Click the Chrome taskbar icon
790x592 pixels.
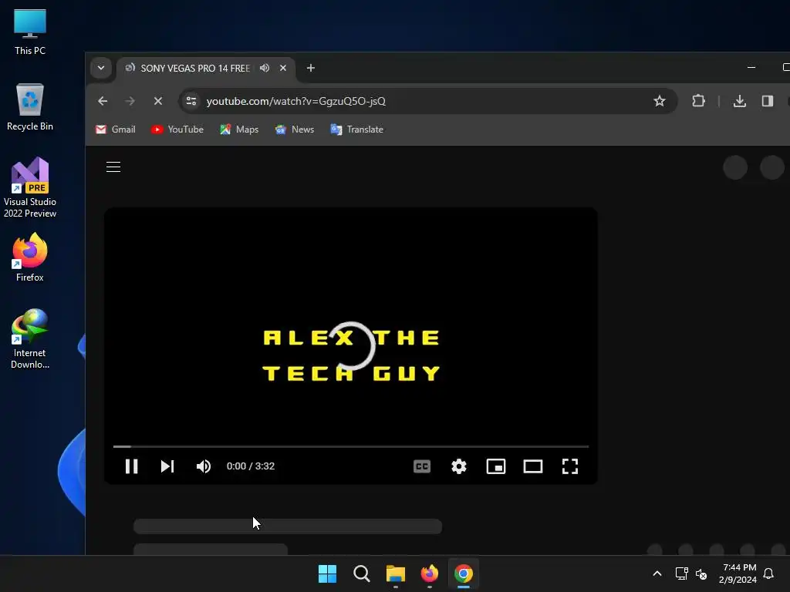[x=464, y=573]
